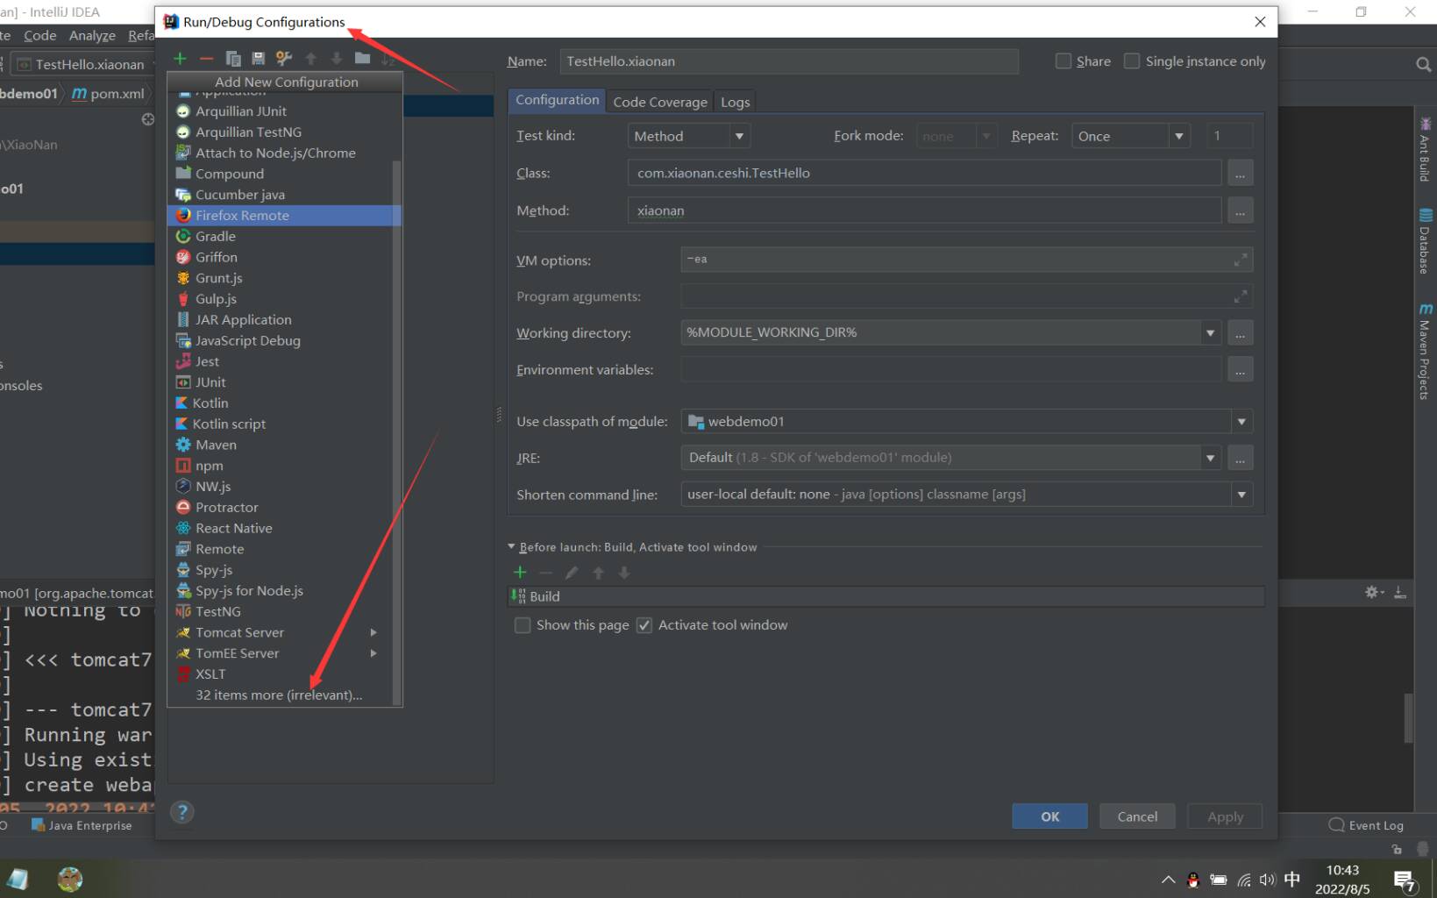Image resolution: width=1437 pixels, height=898 pixels.
Task: Open Use classpath of module dropdown
Action: pyautogui.click(x=966, y=422)
